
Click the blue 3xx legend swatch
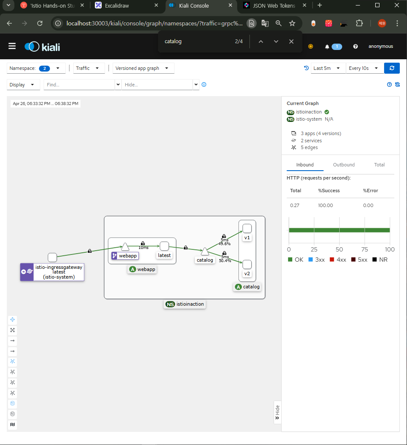click(310, 260)
